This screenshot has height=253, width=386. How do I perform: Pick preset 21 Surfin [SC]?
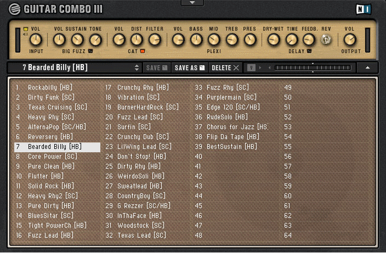pyautogui.click(x=147, y=127)
